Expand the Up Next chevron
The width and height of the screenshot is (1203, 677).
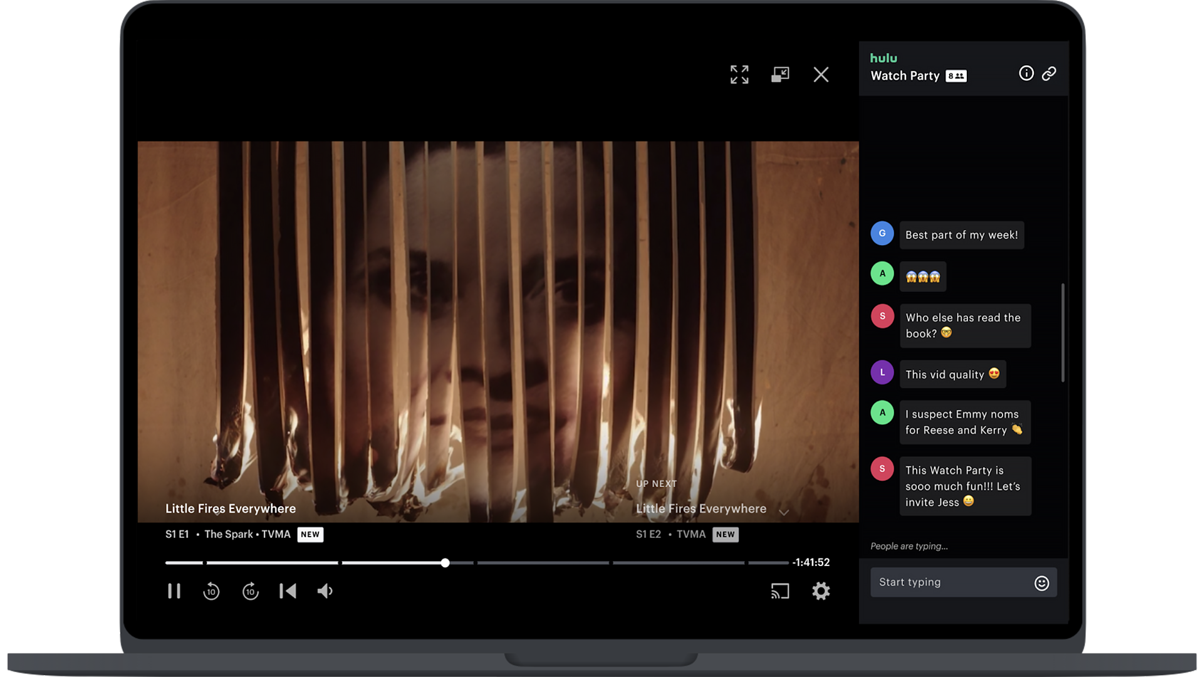(x=784, y=512)
